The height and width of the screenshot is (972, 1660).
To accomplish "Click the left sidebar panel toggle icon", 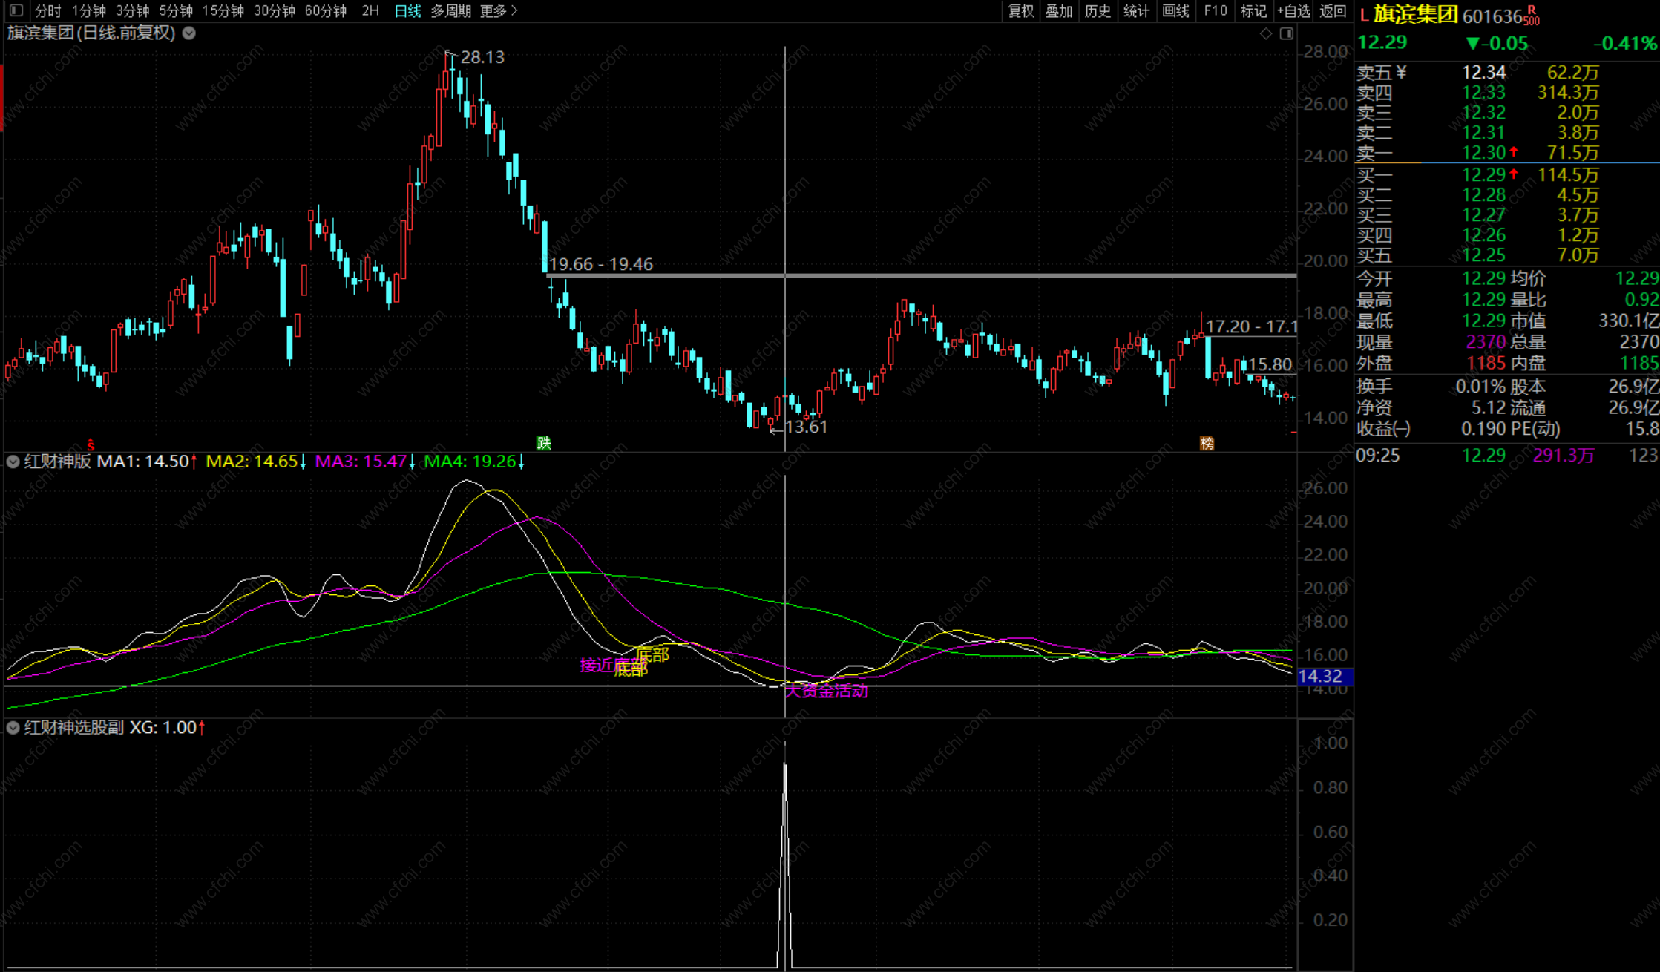I will pyautogui.click(x=16, y=10).
